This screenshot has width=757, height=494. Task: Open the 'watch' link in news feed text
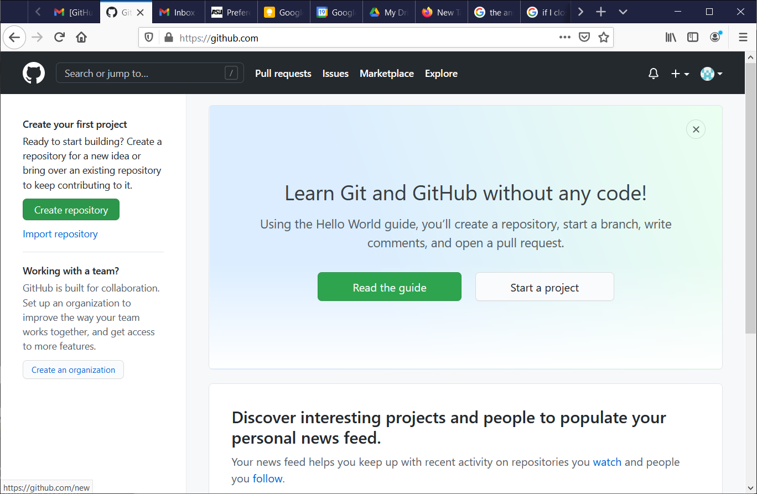(x=607, y=462)
